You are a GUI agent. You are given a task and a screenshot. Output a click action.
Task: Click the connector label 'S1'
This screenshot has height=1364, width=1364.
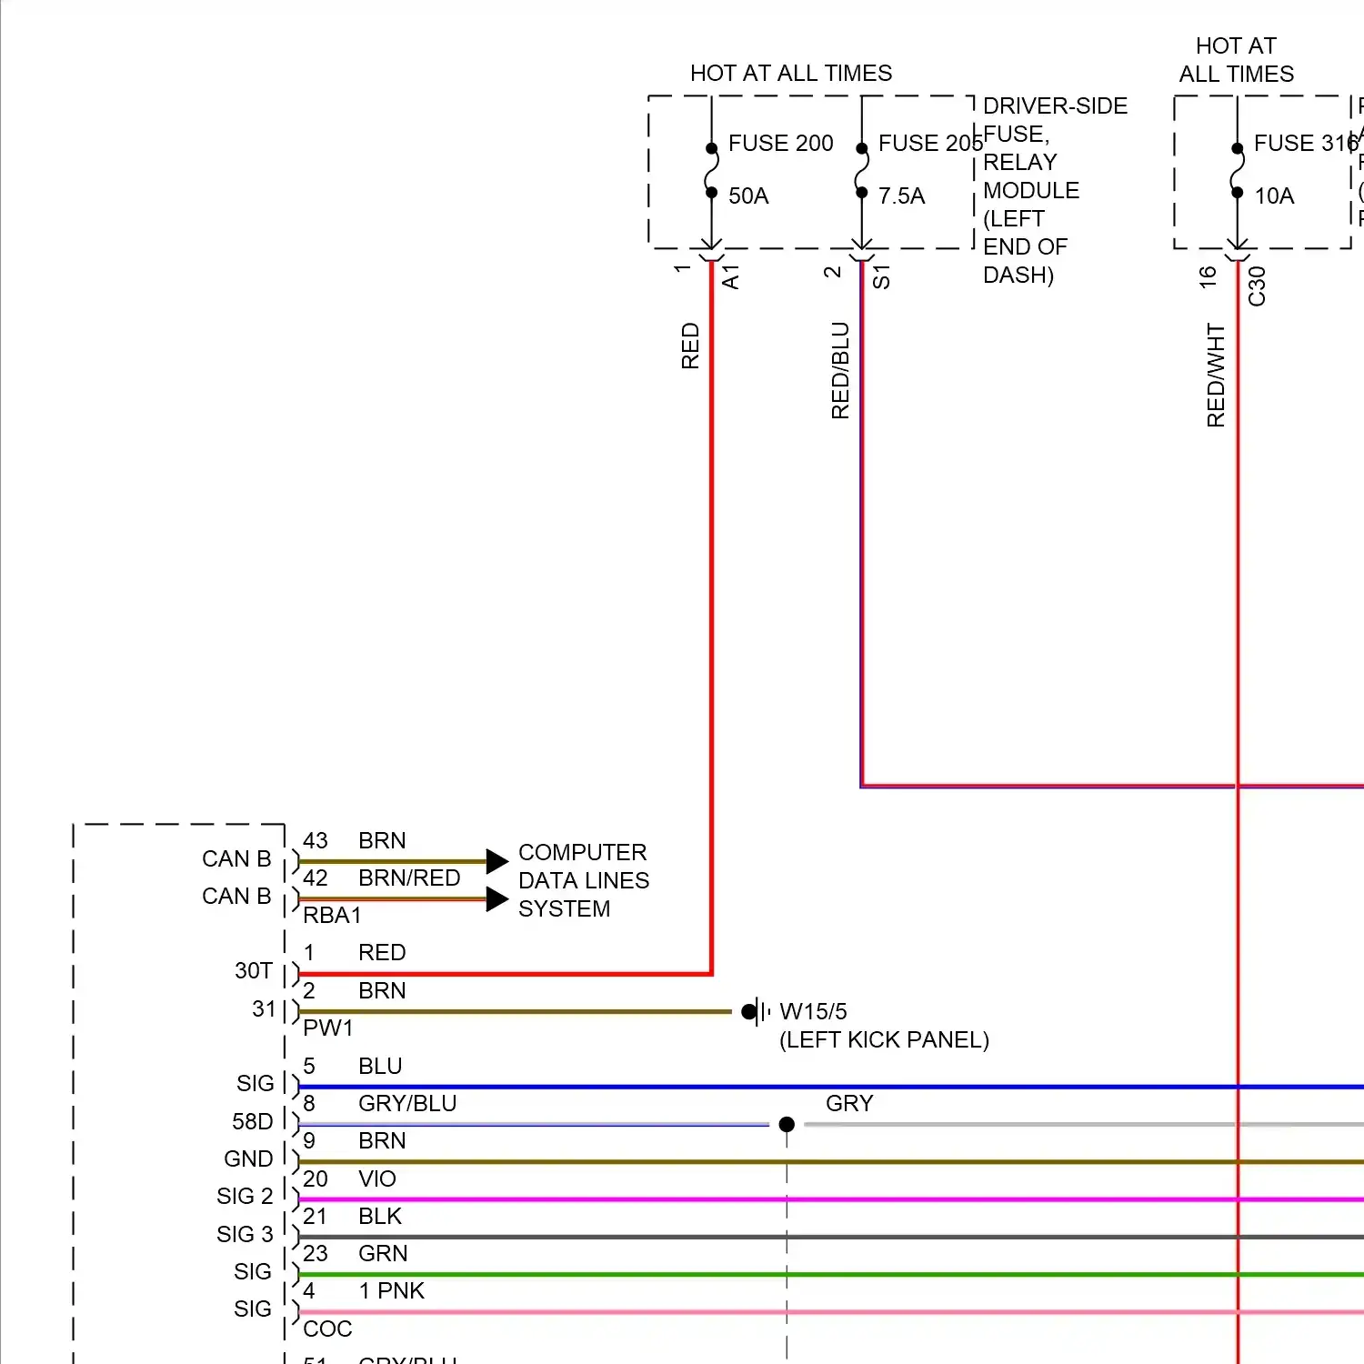pos(881,276)
